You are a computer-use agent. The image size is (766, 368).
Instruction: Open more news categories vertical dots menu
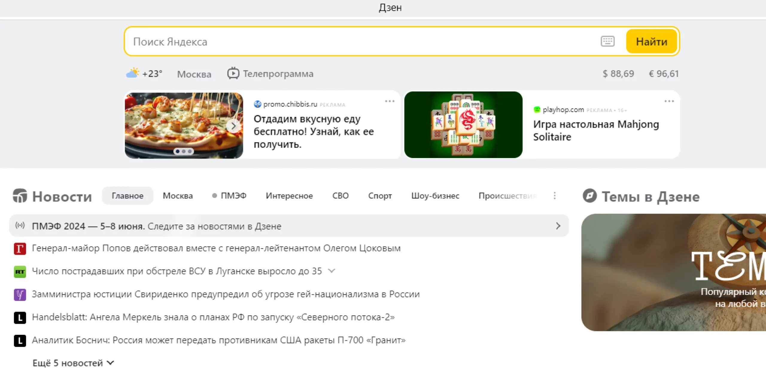(x=554, y=196)
